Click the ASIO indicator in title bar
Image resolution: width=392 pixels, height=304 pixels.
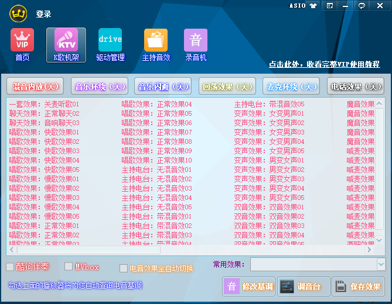(x=298, y=5)
